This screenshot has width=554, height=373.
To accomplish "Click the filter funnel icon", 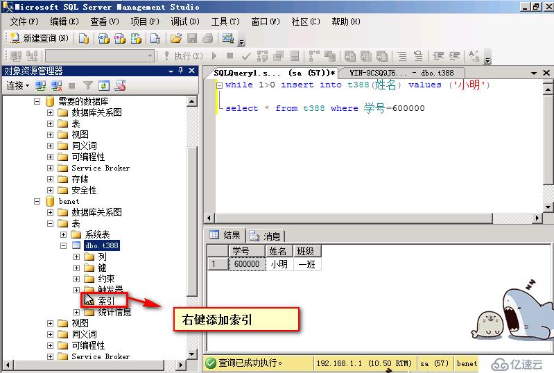I will coord(88,85).
